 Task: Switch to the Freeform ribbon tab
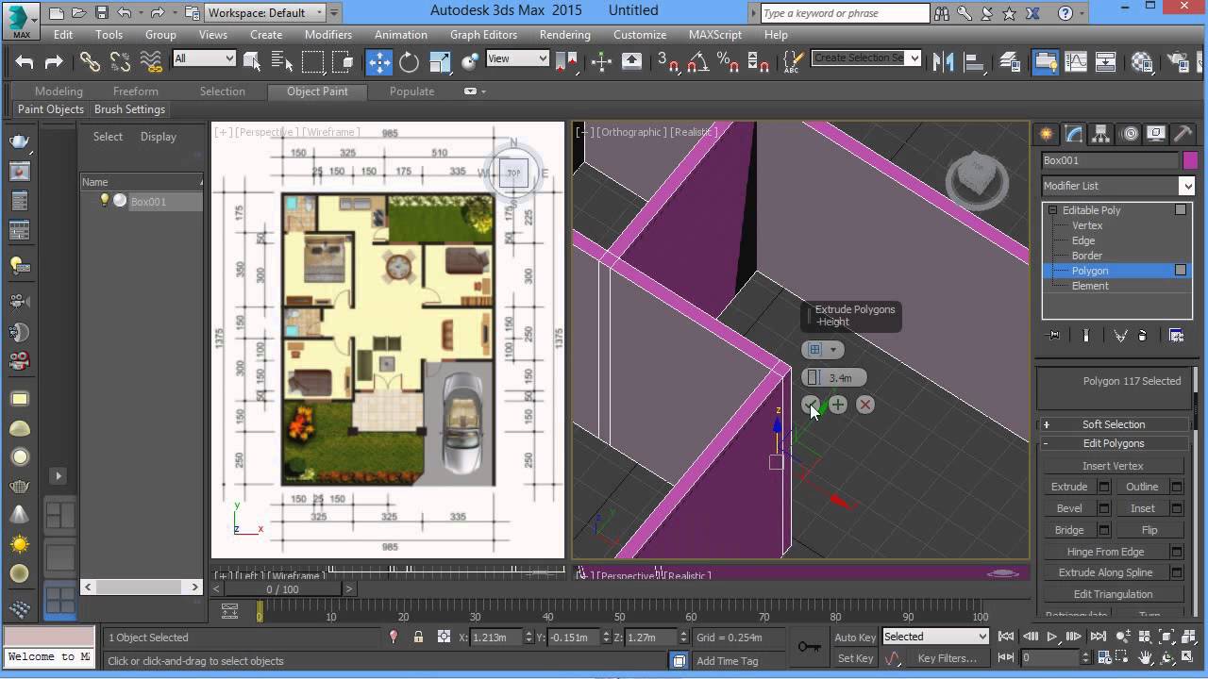[136, 91]
